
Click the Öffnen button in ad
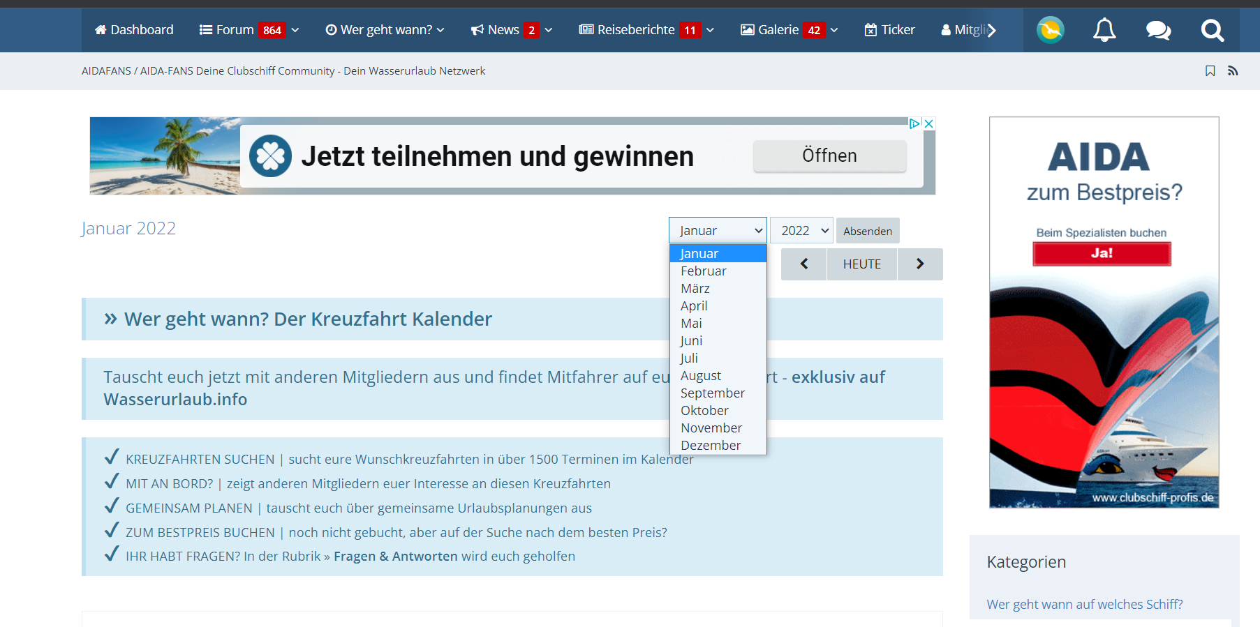(829, 156)
